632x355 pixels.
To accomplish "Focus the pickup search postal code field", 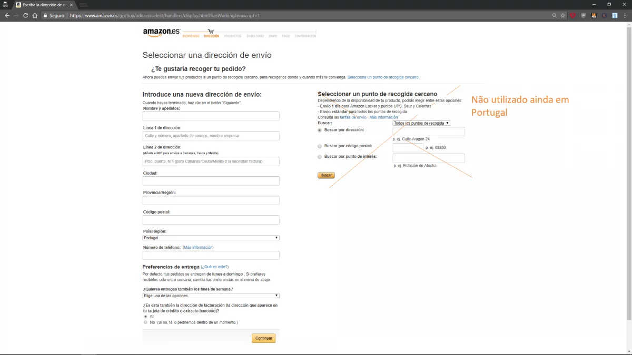I will pos(408,148).
